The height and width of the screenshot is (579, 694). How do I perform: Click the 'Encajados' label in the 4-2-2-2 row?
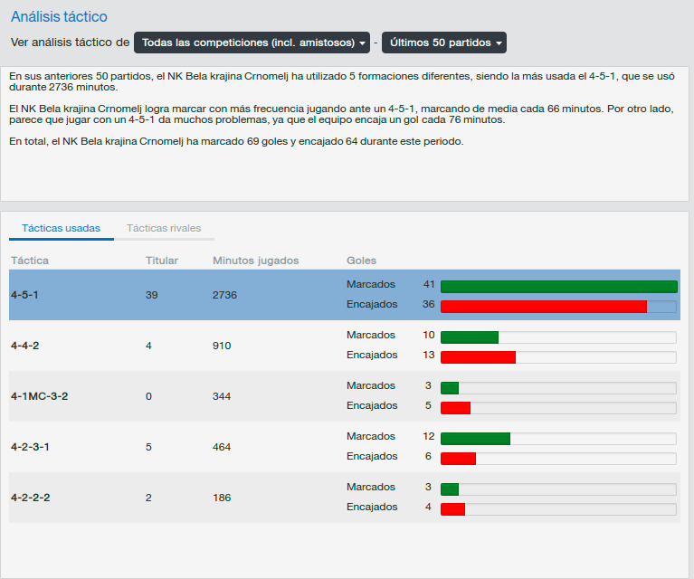[372, 507]
